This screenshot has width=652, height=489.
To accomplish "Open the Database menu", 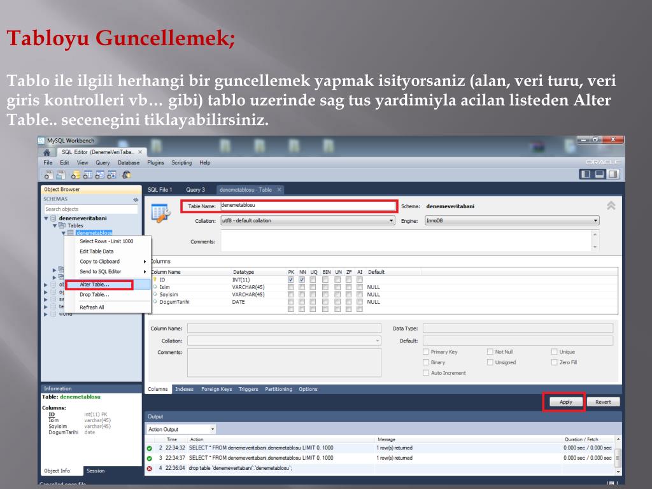I will point(129,162).
